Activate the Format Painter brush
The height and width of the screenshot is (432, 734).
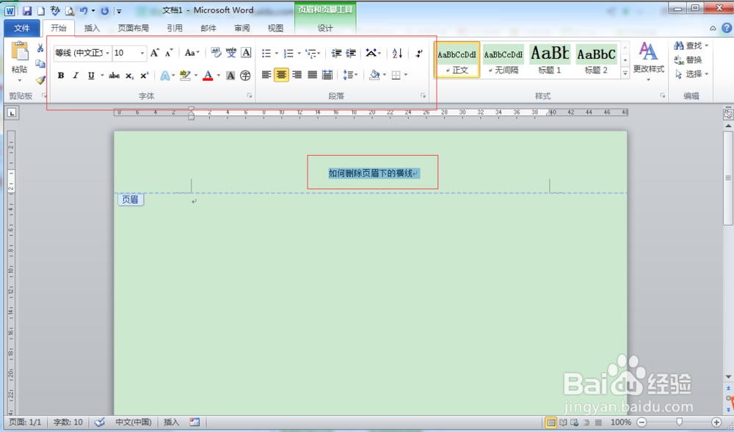[40, 79]
